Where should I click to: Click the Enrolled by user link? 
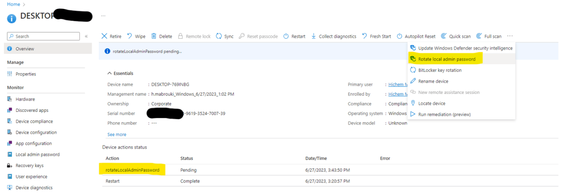pyautogui.click(x=398, y=94)
